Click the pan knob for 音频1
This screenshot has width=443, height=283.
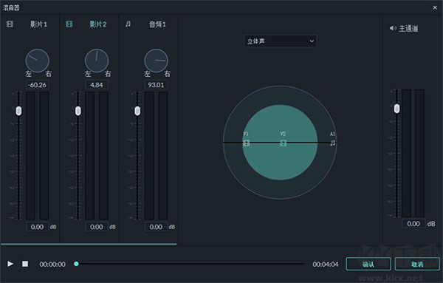(156, 61)
